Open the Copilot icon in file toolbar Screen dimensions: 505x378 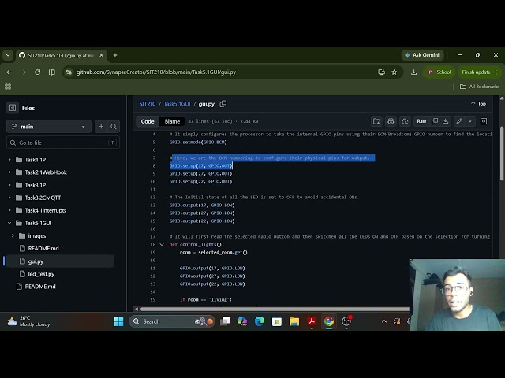[x=391, y=121]
